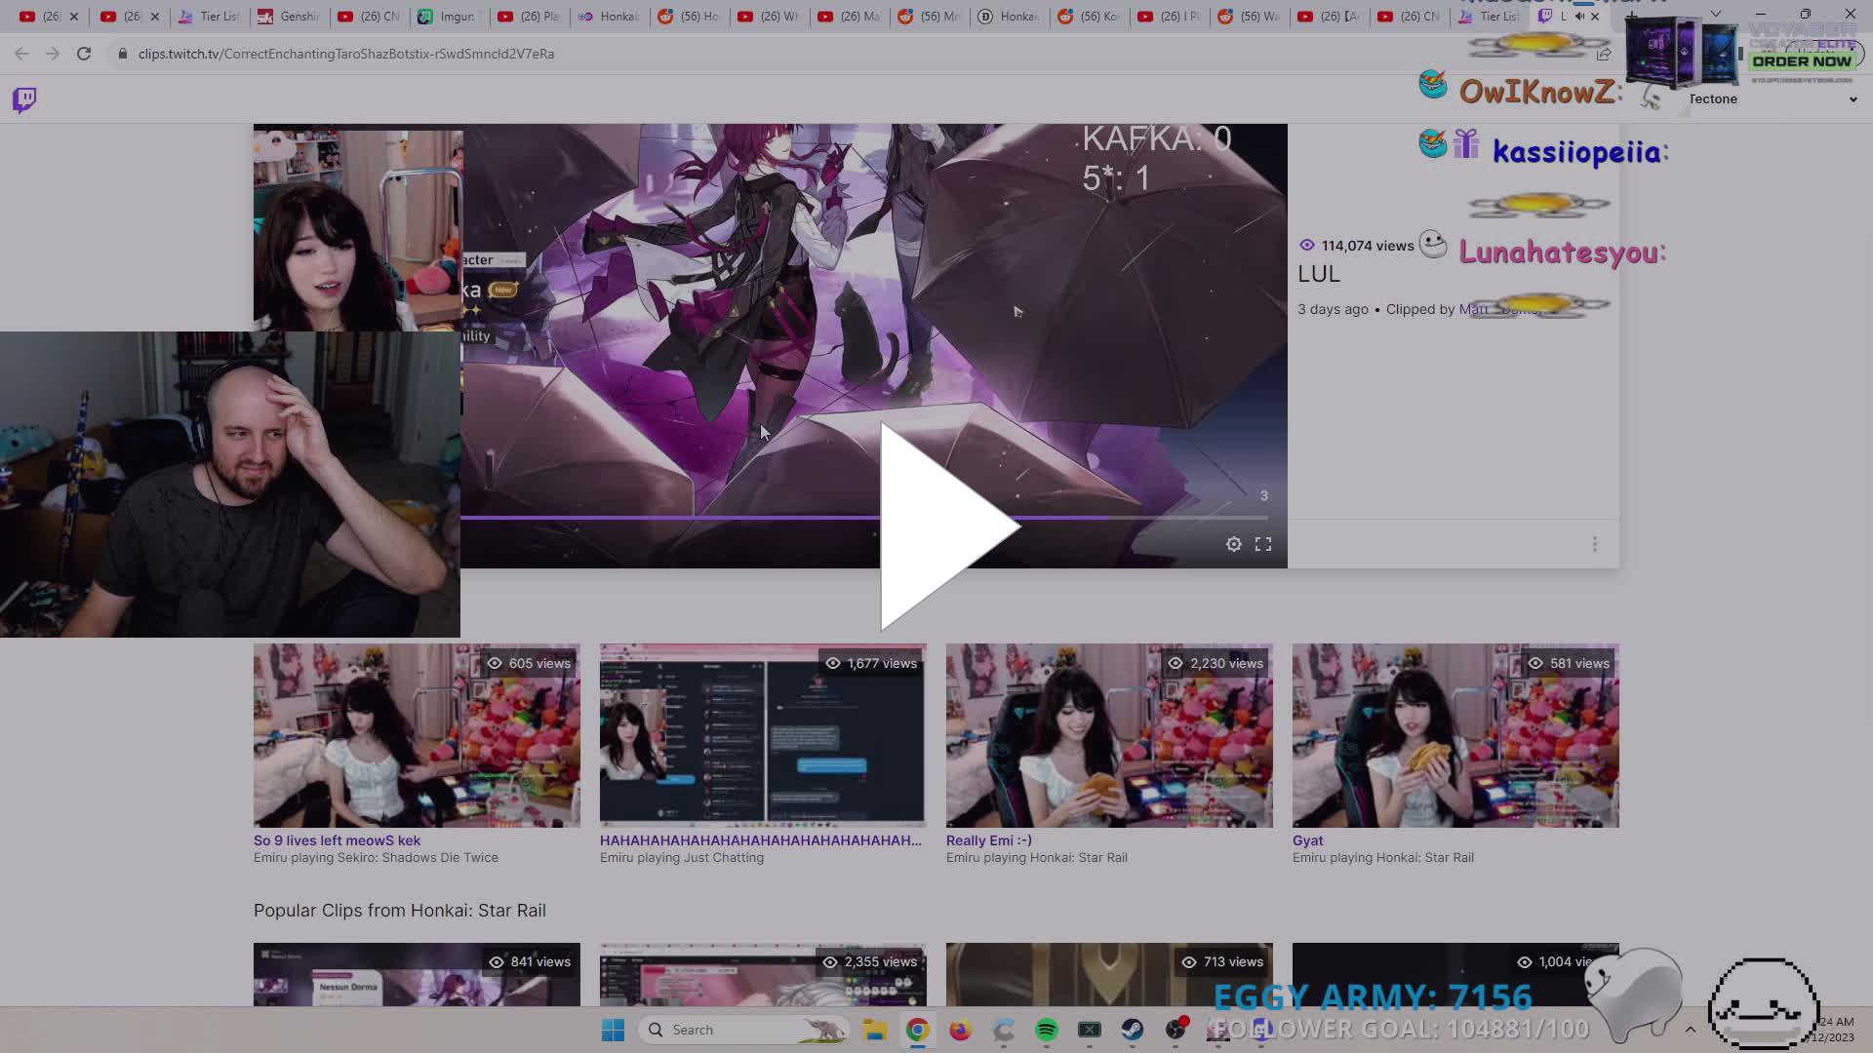Open the three-dot options menu on the clip page
The width and height of the screenshot is (1873, 1053).
[1595, 543]
